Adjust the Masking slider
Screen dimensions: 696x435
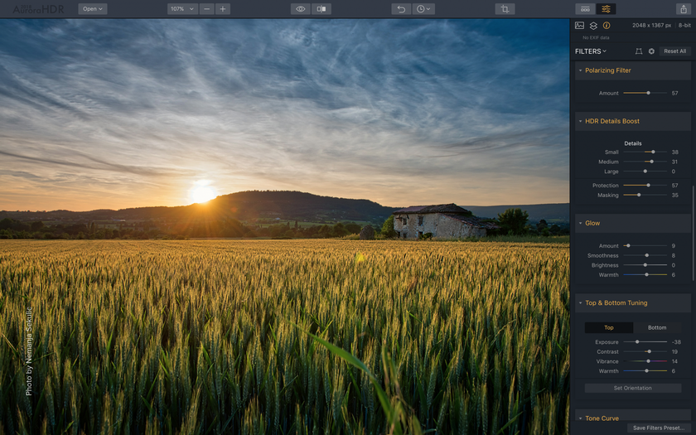pyautogui.click(x=645, y=196)
